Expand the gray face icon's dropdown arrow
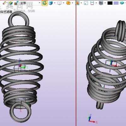This screenshot has height=126, width=126. (x=105, y=3)
